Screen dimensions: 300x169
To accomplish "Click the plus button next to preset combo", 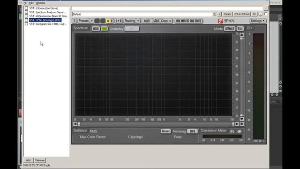I will [219, 14].
